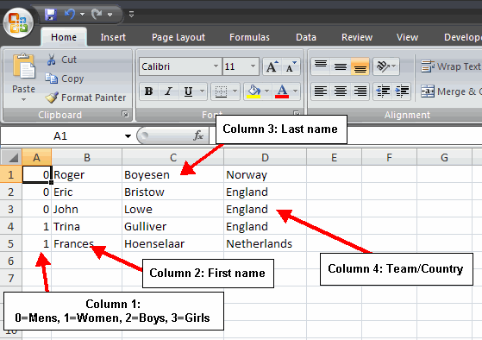Image resolution: width=482 pixels, height=340 pixels.
Task: Save the workbook using floppy icon
Action: pyautogui.click(x=50, y=14)
